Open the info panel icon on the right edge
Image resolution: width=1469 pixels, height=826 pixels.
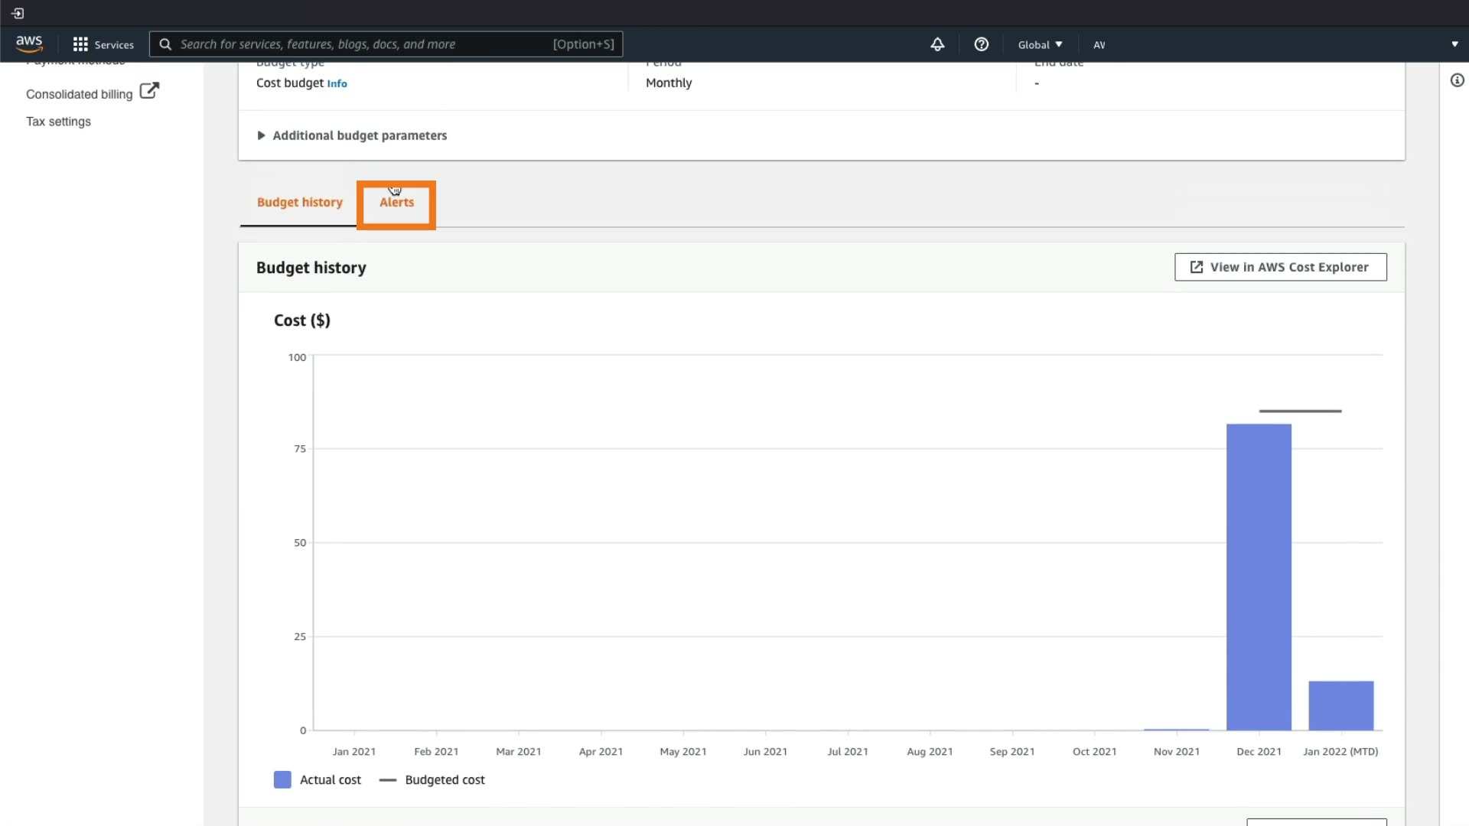coord(1457,80)
